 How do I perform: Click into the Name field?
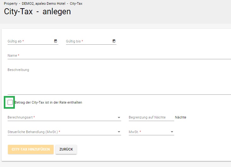(119, 56)
